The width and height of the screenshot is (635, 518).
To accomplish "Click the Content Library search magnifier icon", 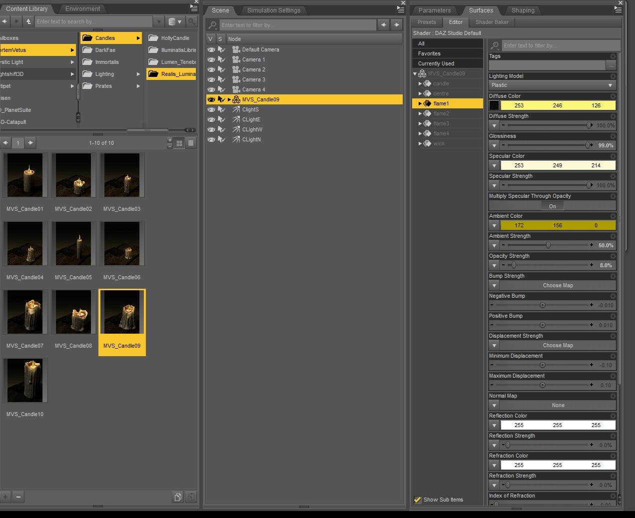I will pos(191,21).
